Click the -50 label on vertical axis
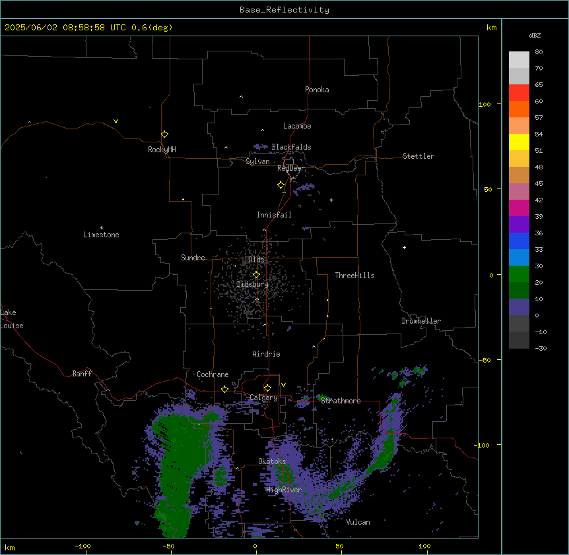The image size is (569, 555). [x=485, y=360]
